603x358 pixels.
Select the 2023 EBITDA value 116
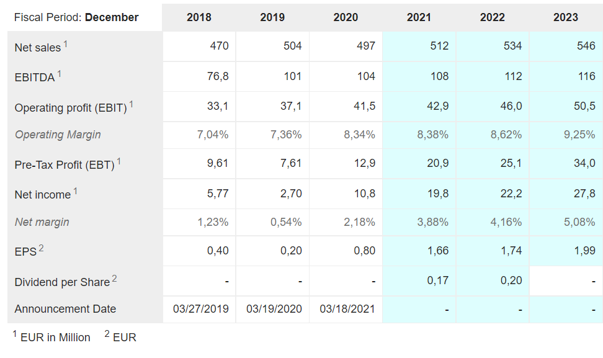click(x=585, y=76)
